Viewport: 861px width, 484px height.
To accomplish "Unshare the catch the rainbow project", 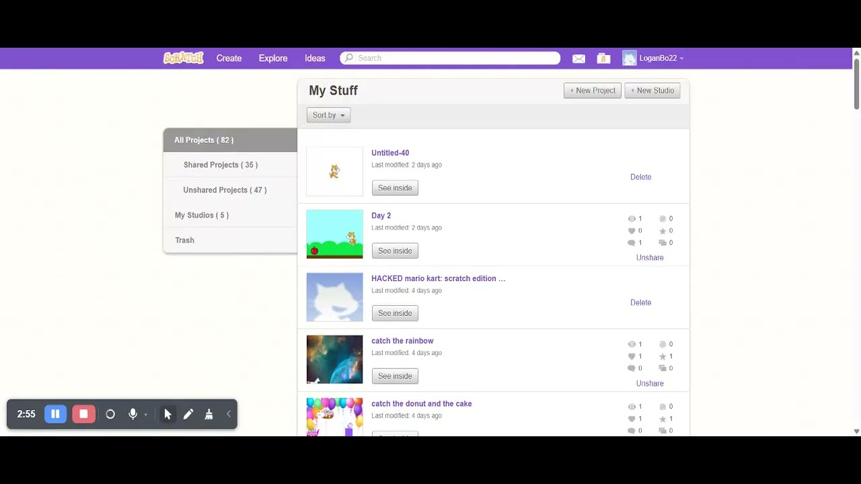I will pos(650,383).
